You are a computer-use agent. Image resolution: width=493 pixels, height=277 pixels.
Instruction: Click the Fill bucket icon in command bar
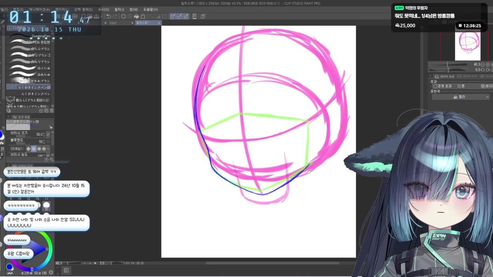pyautogui.click(x=136, y=16)
